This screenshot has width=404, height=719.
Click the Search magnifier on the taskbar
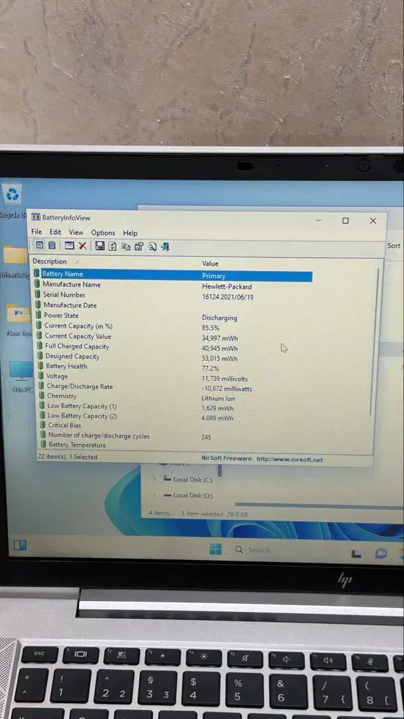point(239,549)
